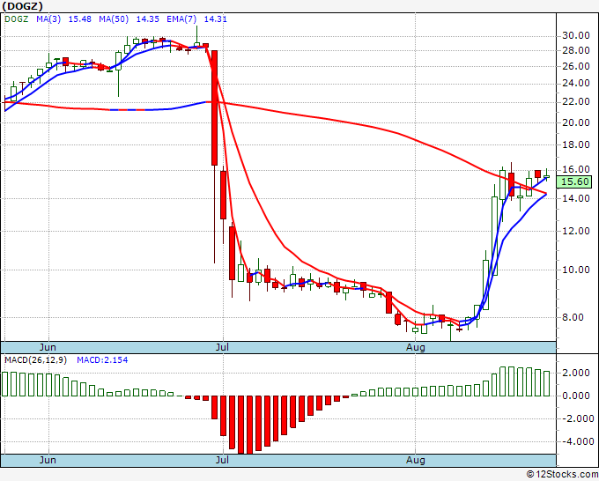
Task: Click the 28.00 price axis label
Action: click(576, 50)
